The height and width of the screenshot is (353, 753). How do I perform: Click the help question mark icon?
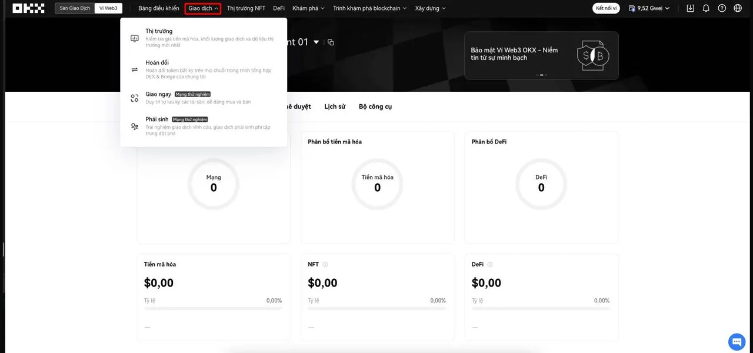tap(722, 8)
